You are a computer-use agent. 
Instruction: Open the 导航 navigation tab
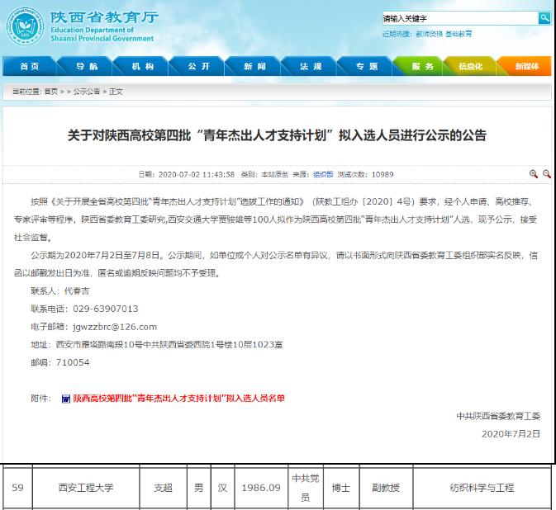click(x=86, y=66)
